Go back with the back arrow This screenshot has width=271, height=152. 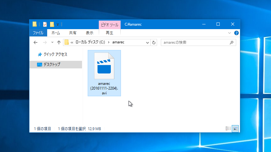pos(35,42)
